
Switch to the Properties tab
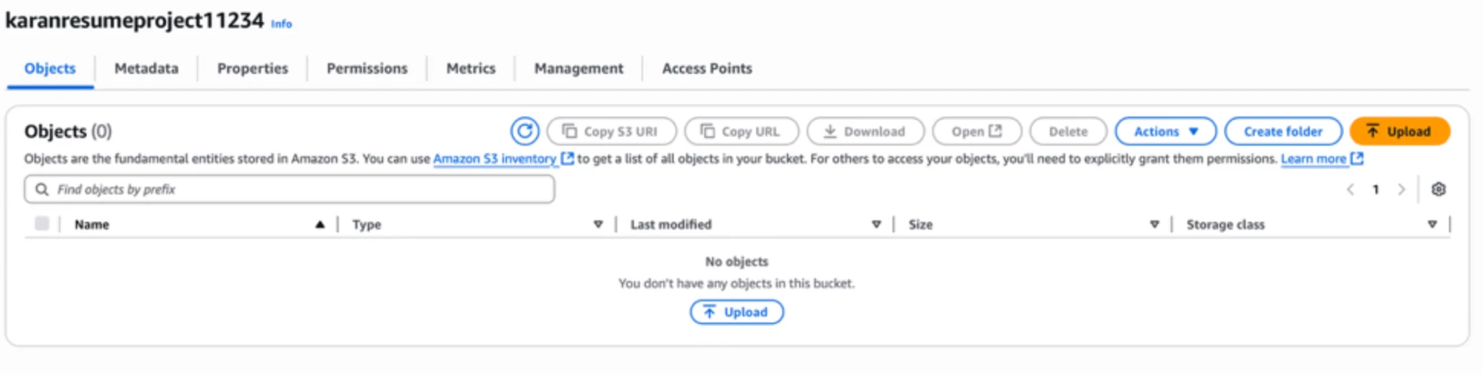[253, 69]
